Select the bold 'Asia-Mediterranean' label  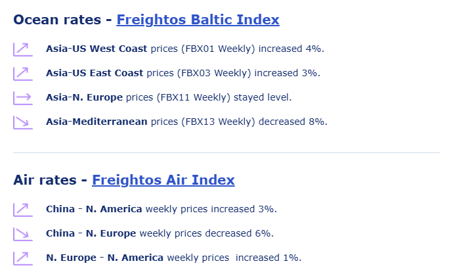(x=96, y=122)
